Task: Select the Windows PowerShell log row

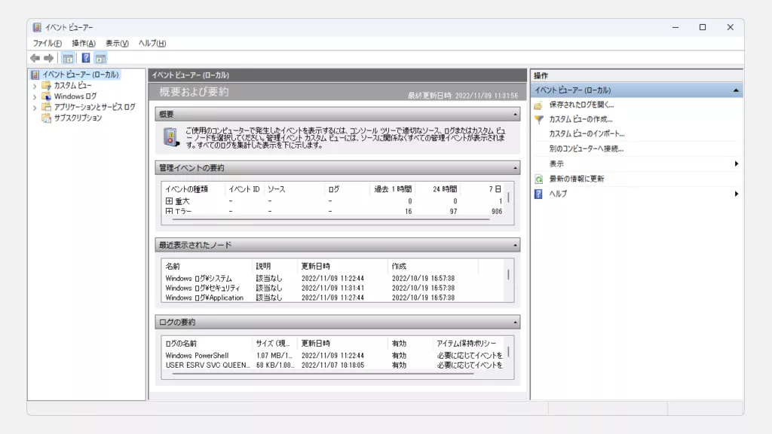Action: pos(197,356)
